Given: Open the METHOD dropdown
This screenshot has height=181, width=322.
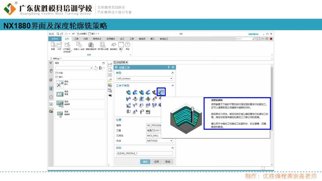Looking at the screenshot, I should [171, 141].
